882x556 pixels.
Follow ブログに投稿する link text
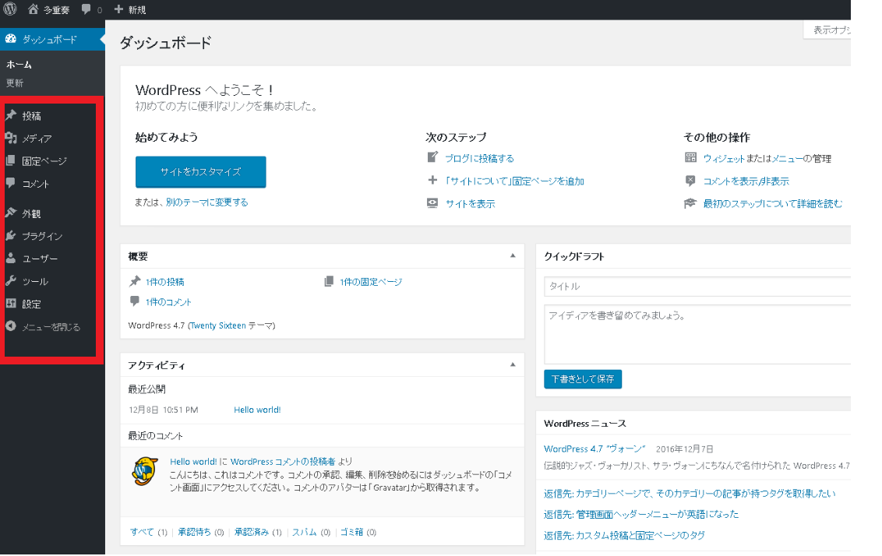pyautogui.click(x=480, y=159)
